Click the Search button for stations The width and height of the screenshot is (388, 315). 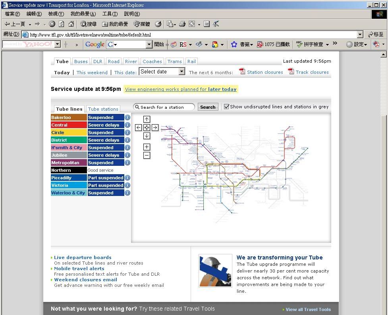208,107
